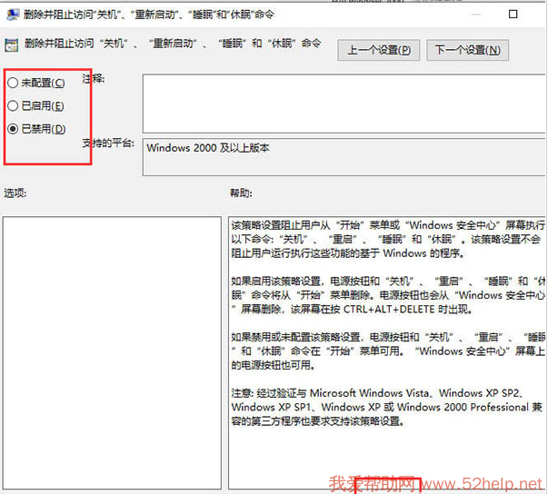Click the 支持的平台 label
This screenshot has width=548, height=494.
click(108, 144)
